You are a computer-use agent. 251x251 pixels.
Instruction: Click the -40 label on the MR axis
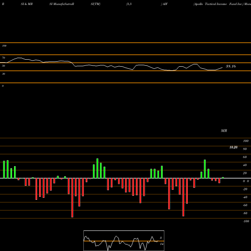pyautogui.click(x=245, y=197)
